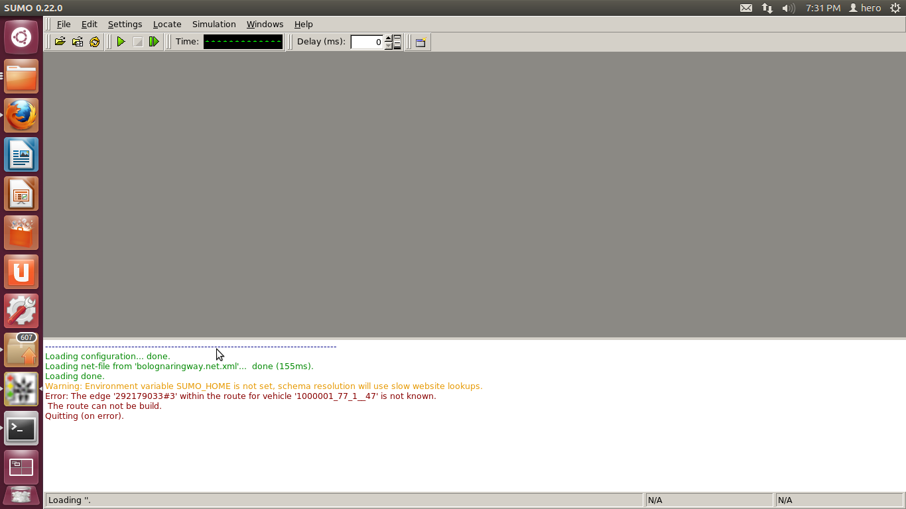Open the Ubuntu Dash home launcher
Image resolution: width=906 pixels, height=509 pixels.
click(x=21, y=37)
